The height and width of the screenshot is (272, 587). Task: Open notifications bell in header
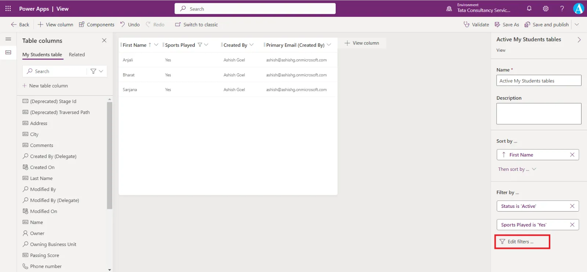(x=529, y=8)
